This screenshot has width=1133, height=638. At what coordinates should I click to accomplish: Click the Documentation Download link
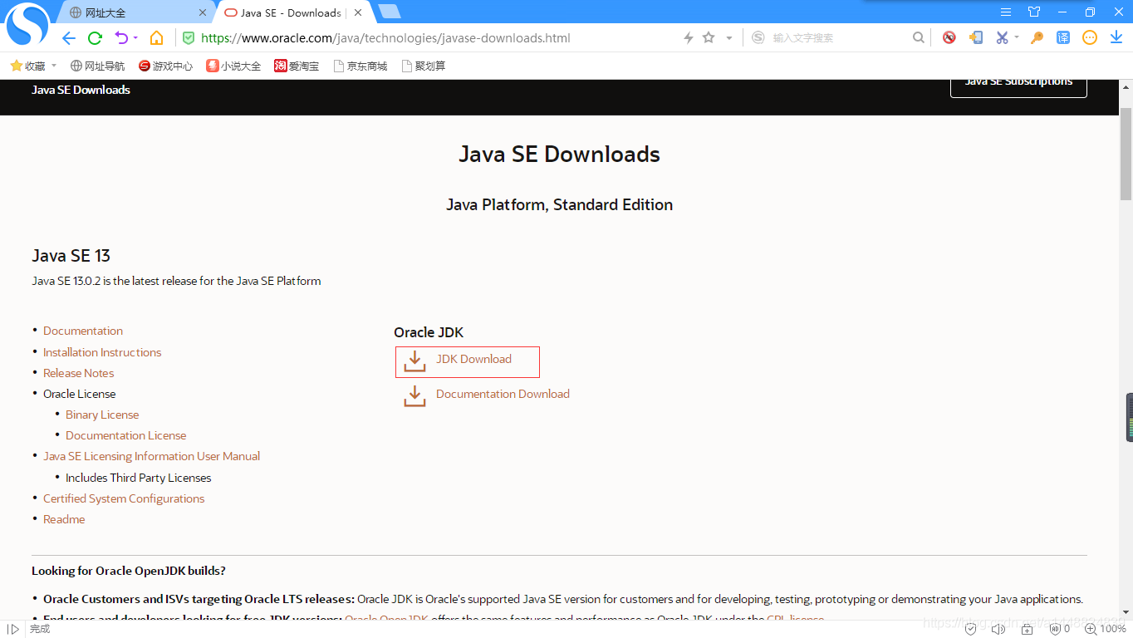pos(503,394)
